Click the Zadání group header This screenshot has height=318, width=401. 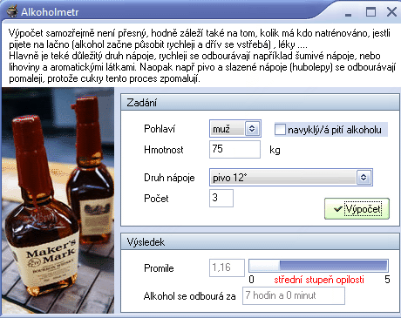(x=260, y=102)
